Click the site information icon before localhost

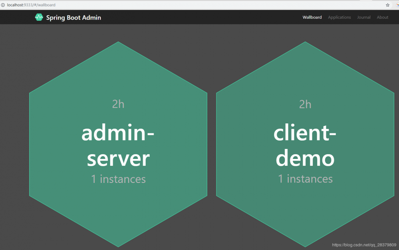coord(3,5)
